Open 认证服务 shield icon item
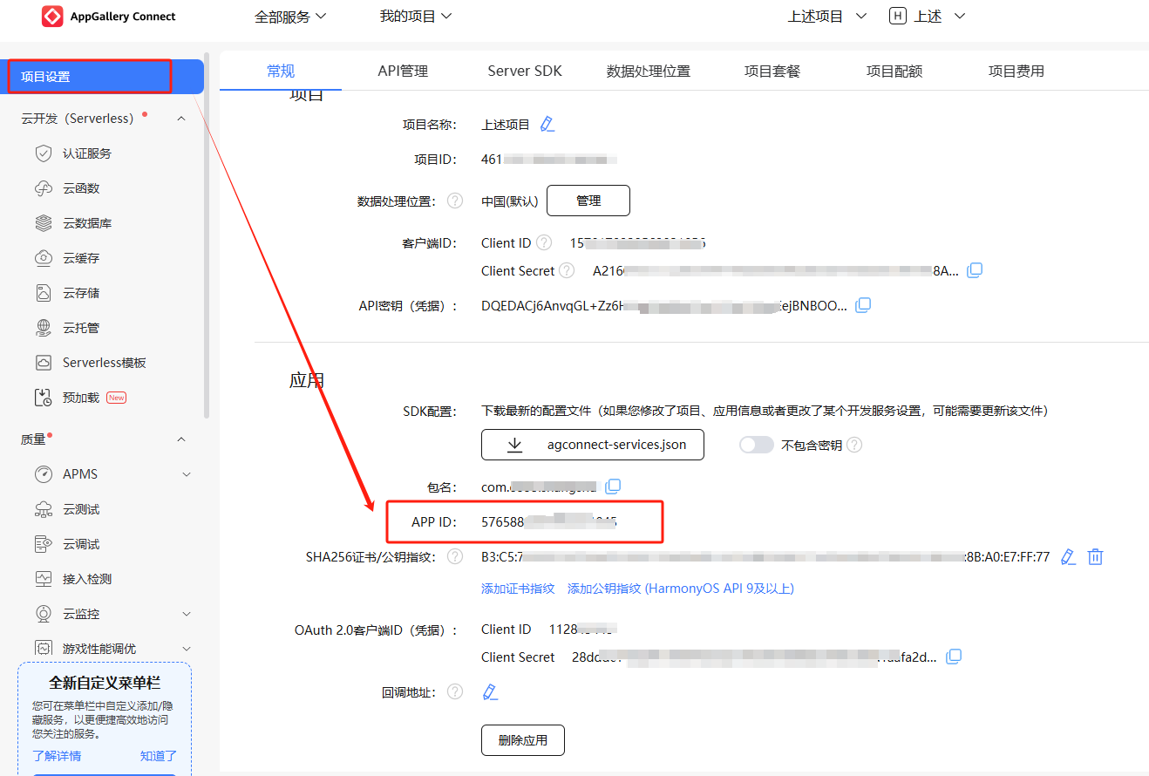The width and height of the screenshot is (1149, 776). 44,153
